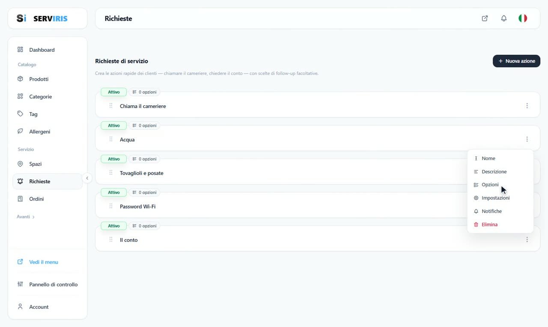
Task: Click the drag handle of Il conto
Action: pos(111,239)
